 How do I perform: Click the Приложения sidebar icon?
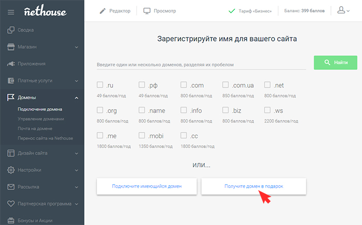11,64
